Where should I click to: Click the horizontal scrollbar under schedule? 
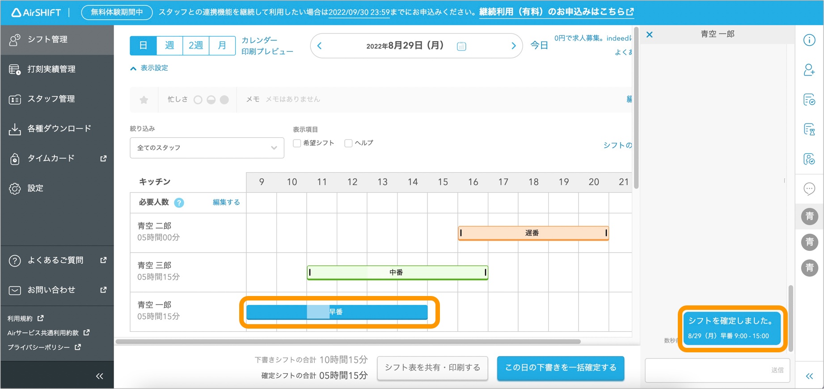coord(348,342)
